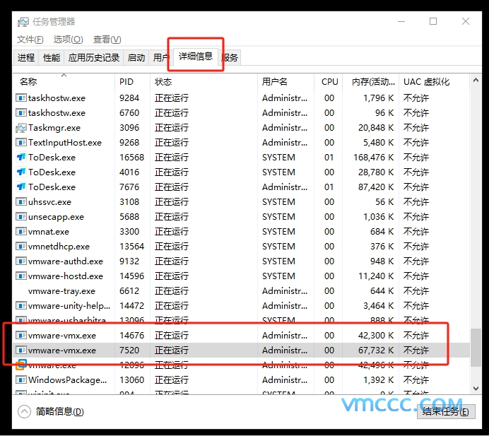Click icon of vmware-vmx.exe PID 14676

coord(21,336)
